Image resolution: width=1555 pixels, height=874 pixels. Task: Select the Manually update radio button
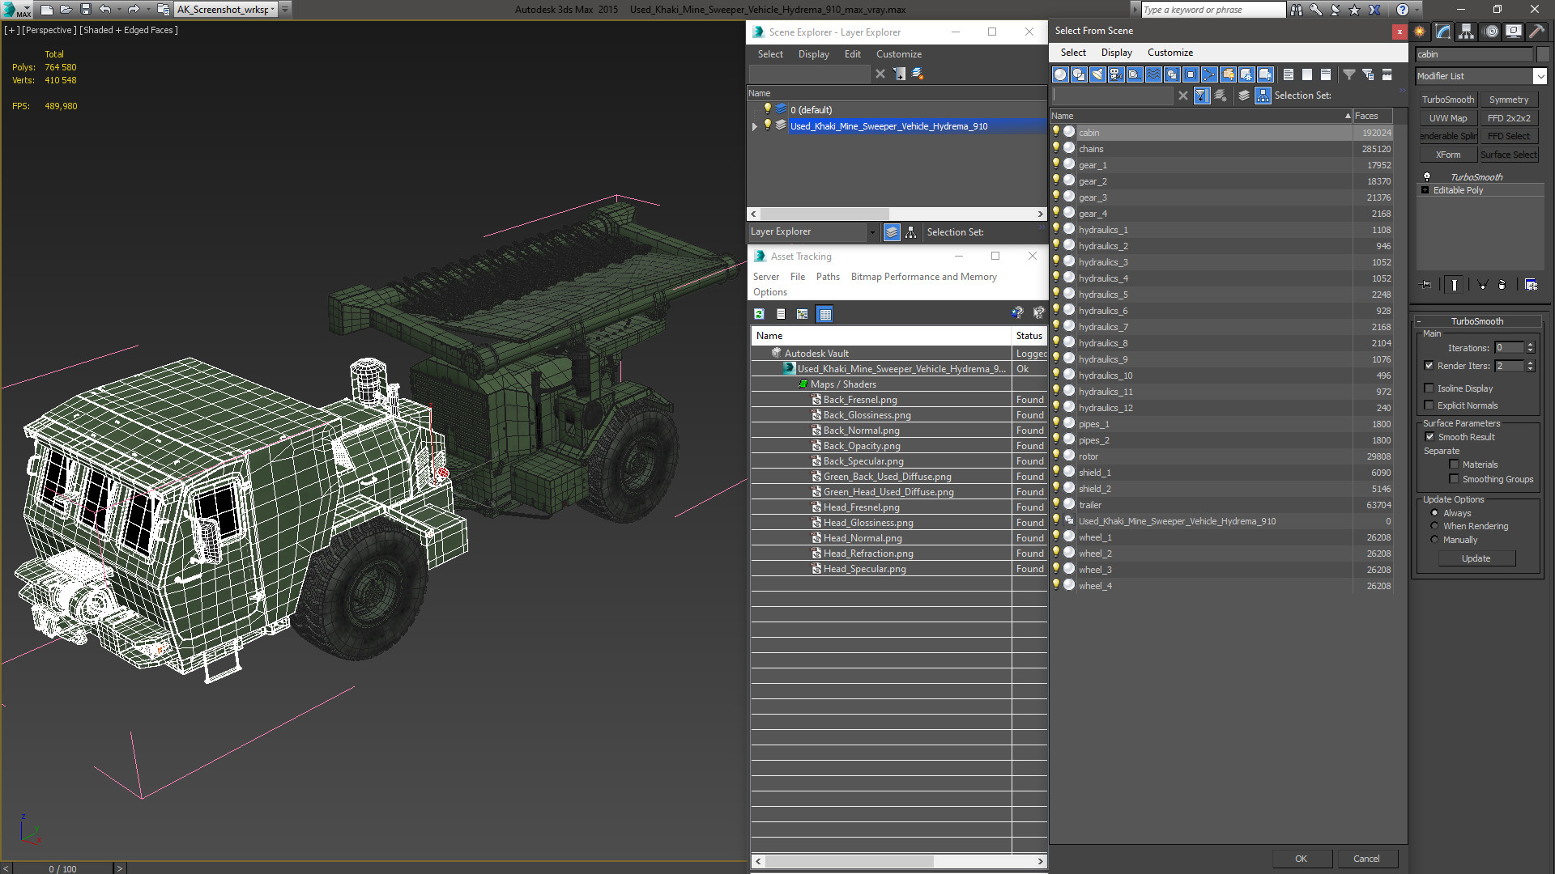pos(1435,540)
